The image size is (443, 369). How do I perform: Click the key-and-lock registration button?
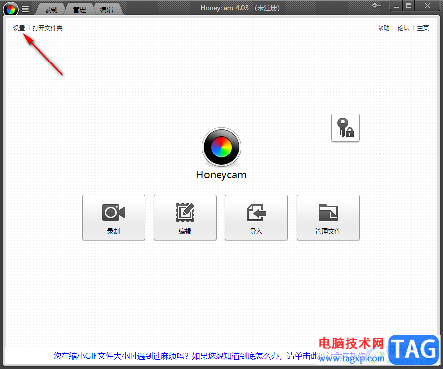coord(345,128)
